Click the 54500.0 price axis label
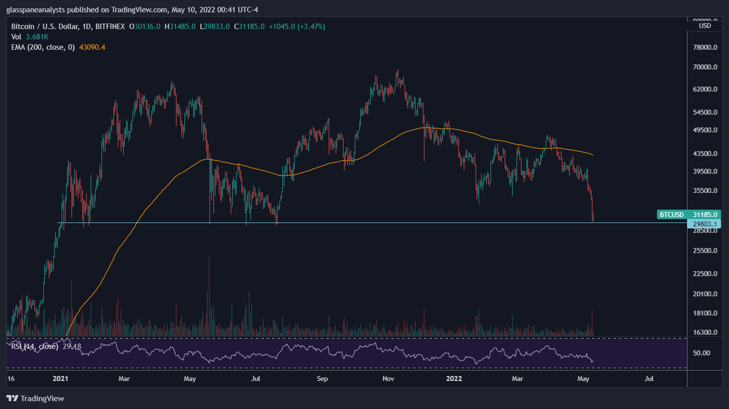 [x=707, y=113]
